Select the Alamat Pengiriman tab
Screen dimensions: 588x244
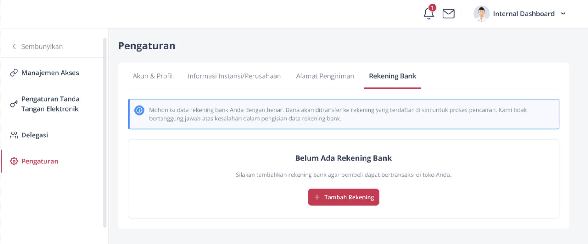[x=325, y=76]
